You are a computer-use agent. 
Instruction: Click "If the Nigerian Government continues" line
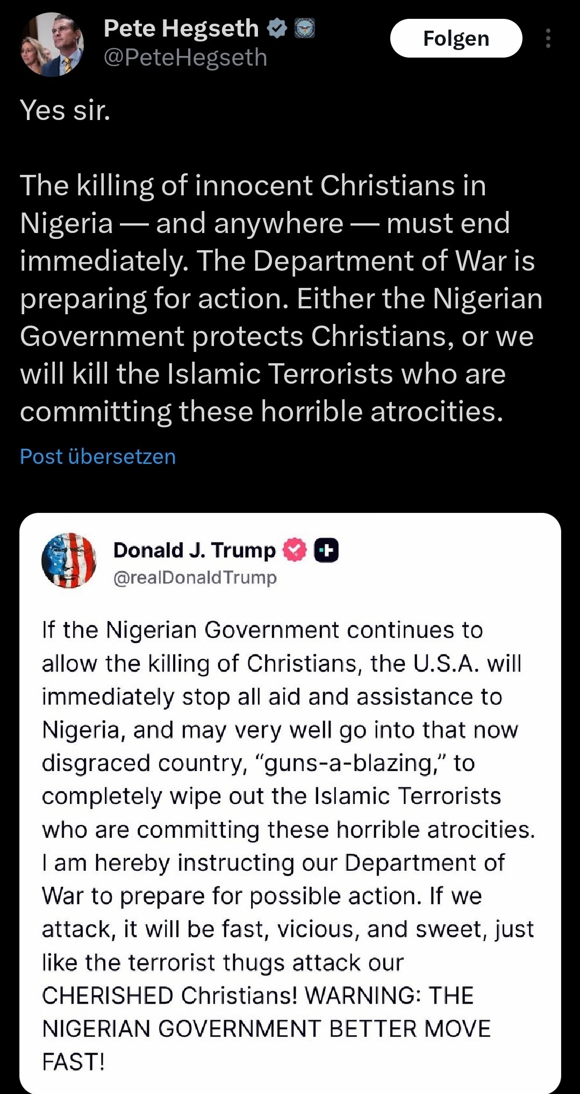(262, 630)
